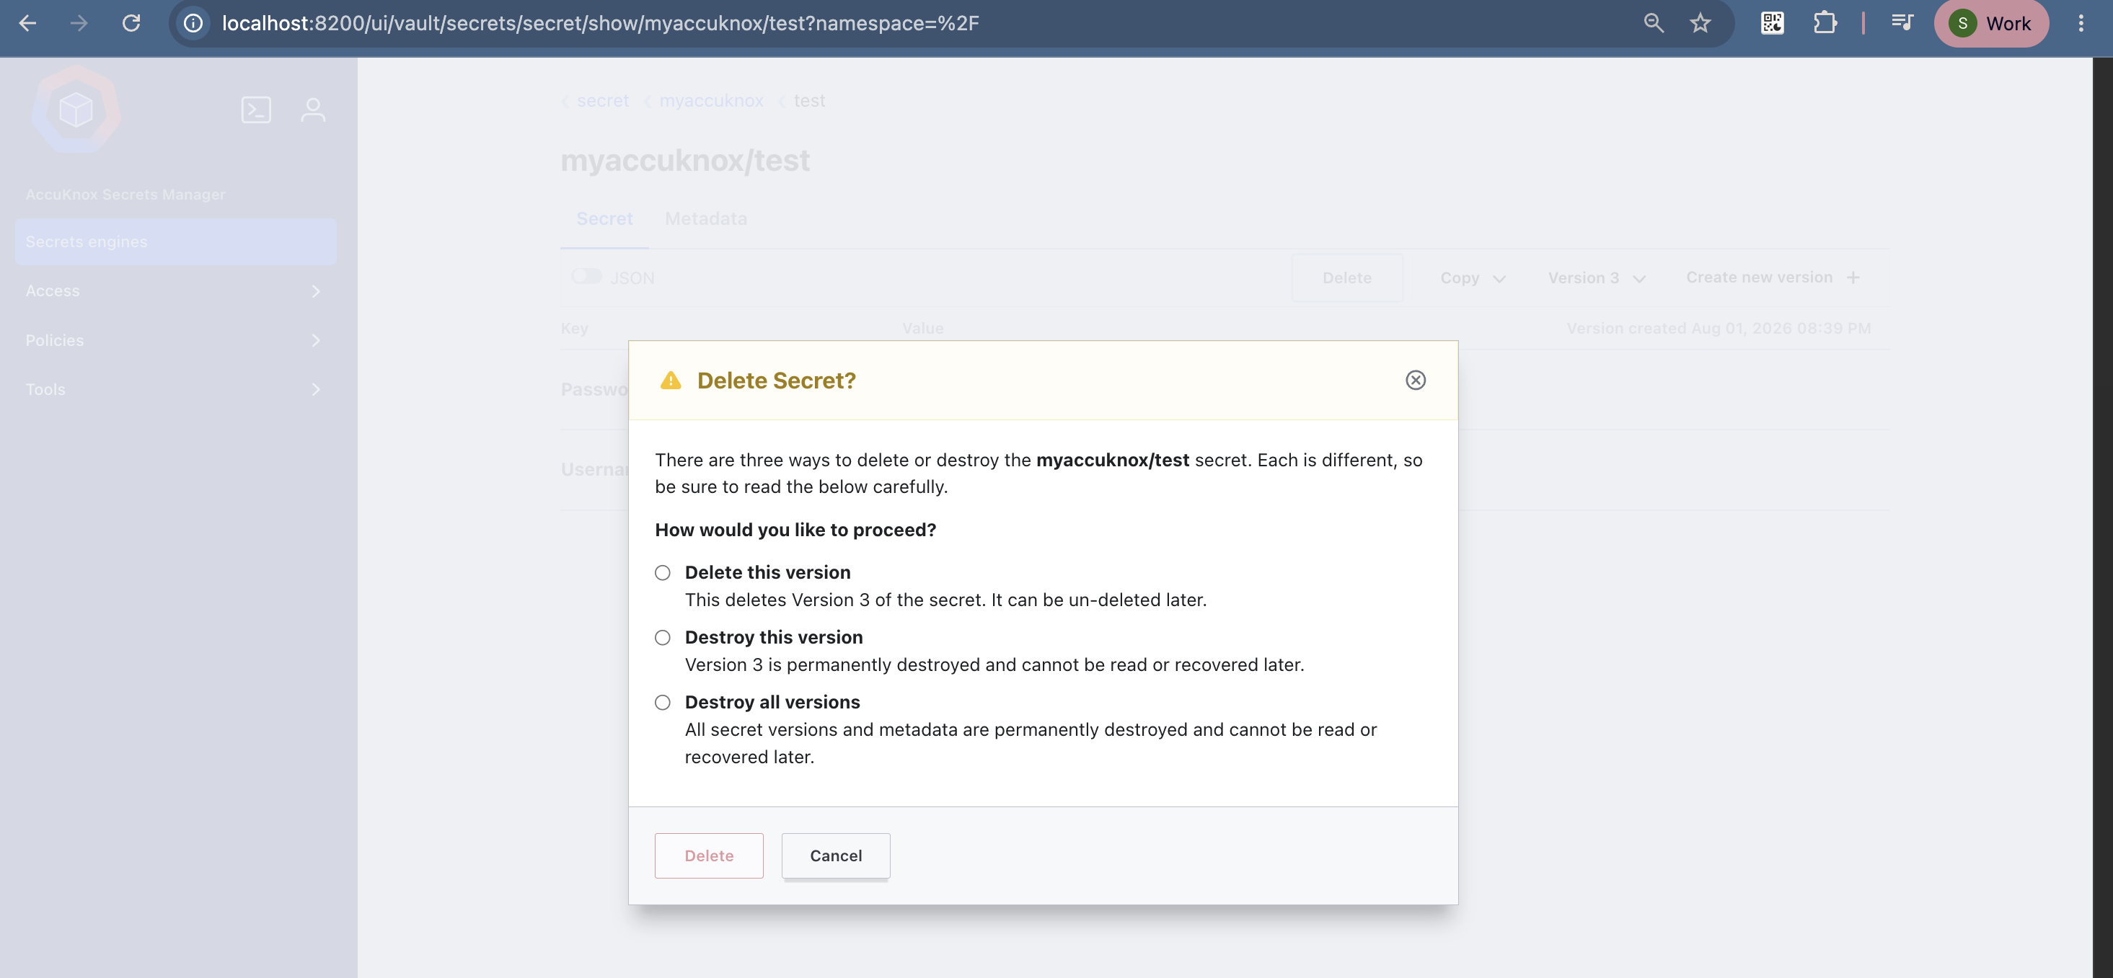Viewport: 2113px width, 978px height.
Task: Open the web console terminal icon
Action: (256, 110)
